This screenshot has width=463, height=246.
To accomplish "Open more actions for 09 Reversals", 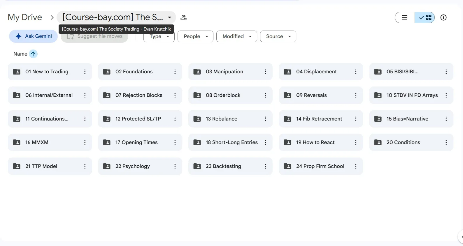I will pos(356,95).
